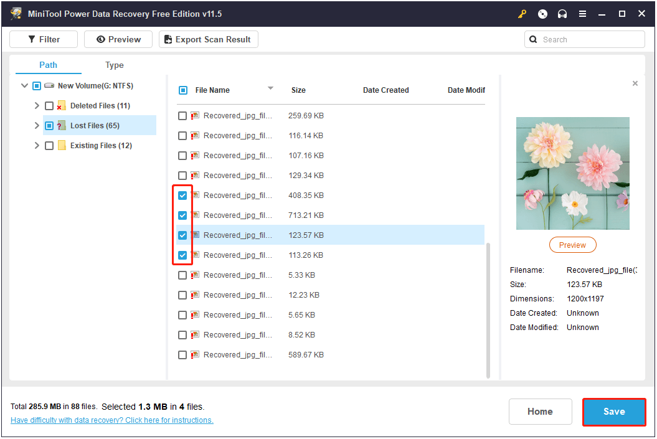Open the bootable media disc icon
657x439 pixels.
click(542, 14)
